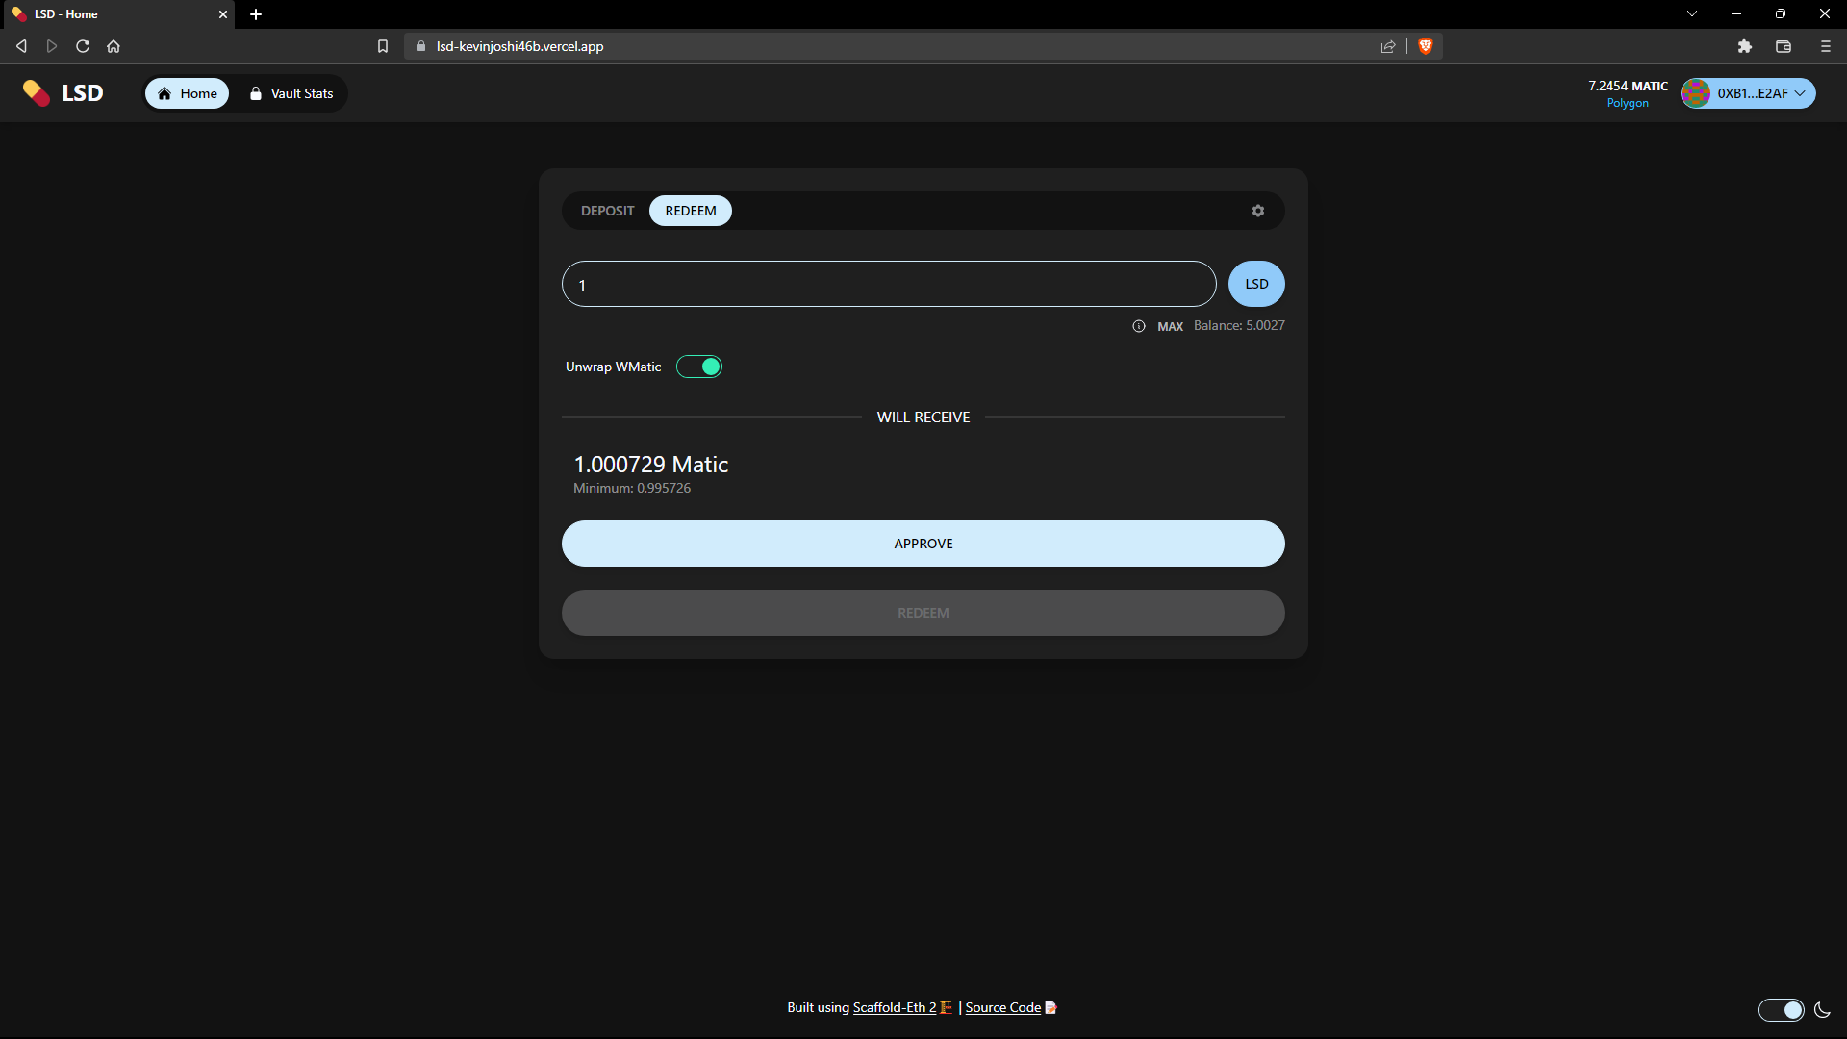1847x1039 pixels.
Task: Disable the Unwrap WMatic toggle
Action: click(x=699, y=367)
